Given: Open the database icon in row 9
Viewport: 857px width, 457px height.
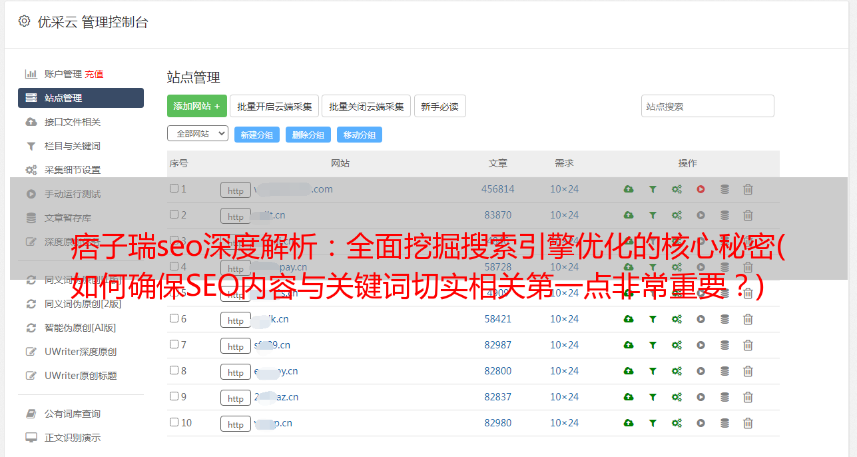Looking at the screenshot, I should (x=724, y=397).
